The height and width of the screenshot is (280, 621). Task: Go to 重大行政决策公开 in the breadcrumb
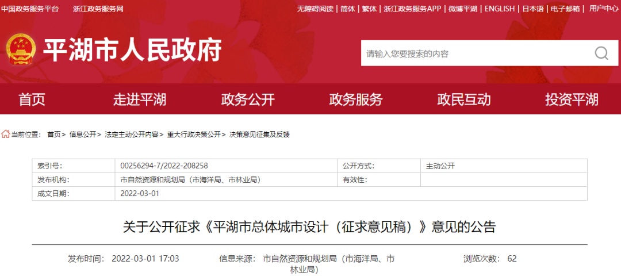click(x=194, y=135)
